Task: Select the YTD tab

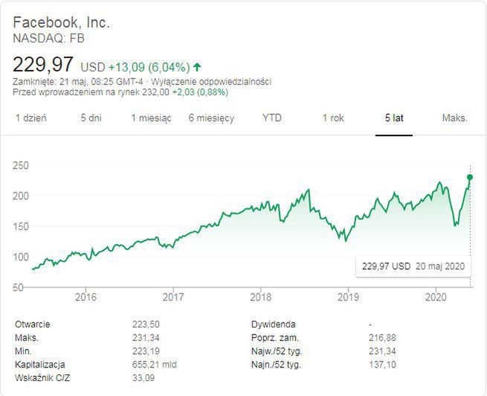Action: click(x=272, y=118)
